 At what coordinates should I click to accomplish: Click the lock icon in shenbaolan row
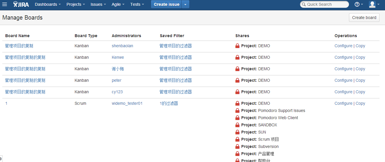click(237, 46)
